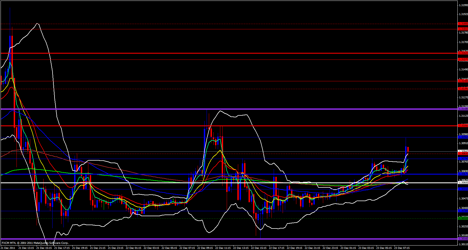Click the 1.31995 price axis label

463,5
